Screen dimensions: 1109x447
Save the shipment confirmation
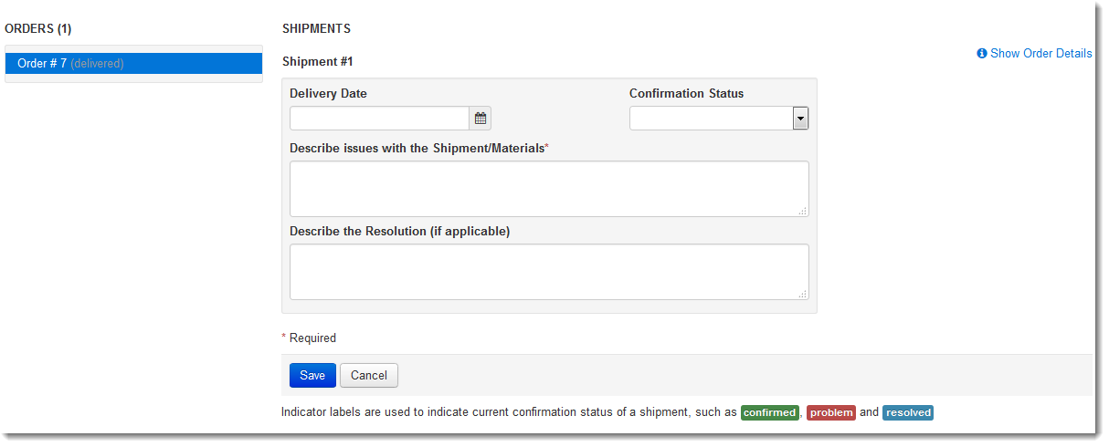point(312,375)
